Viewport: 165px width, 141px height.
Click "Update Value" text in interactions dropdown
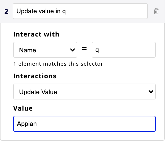tap(38, 92)
